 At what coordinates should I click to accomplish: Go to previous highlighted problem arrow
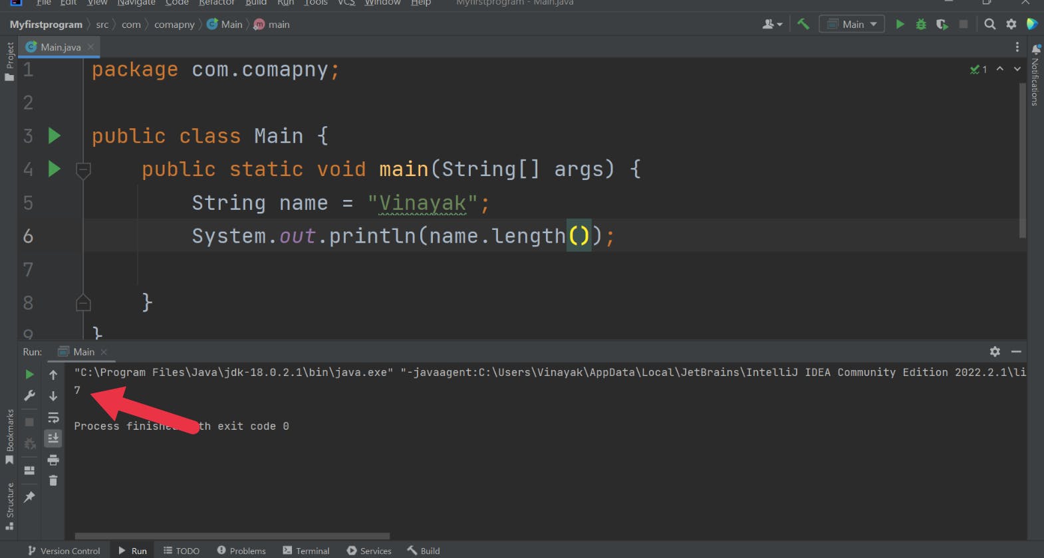tap(999, 69)
